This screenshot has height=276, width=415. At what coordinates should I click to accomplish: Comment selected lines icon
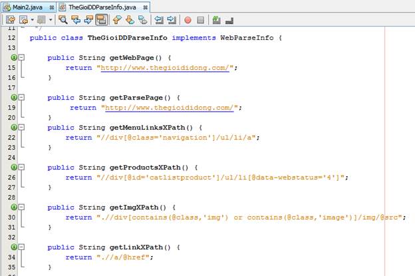[217, 20]
